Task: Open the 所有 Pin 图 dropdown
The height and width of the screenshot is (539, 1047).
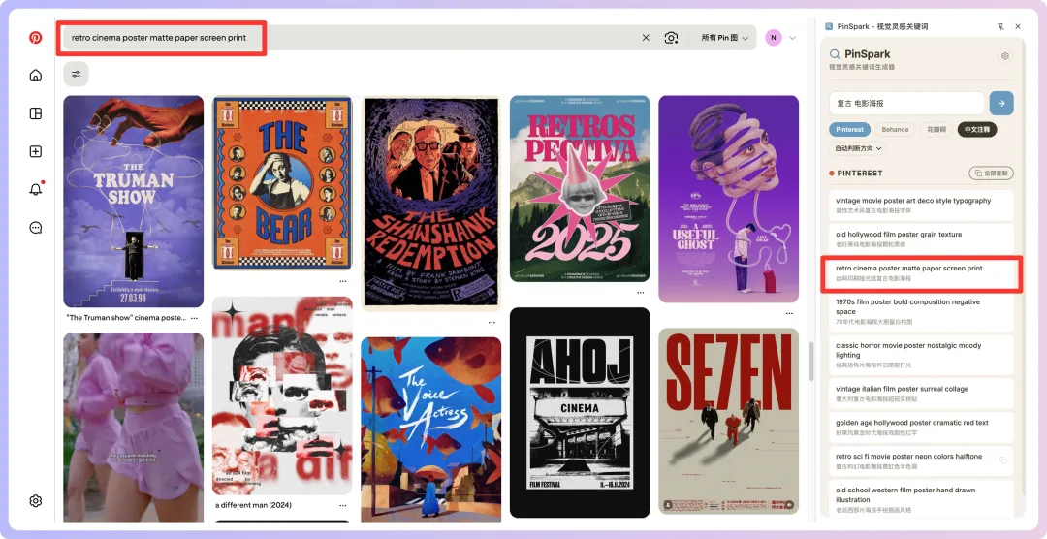Action: click(724, 38)
